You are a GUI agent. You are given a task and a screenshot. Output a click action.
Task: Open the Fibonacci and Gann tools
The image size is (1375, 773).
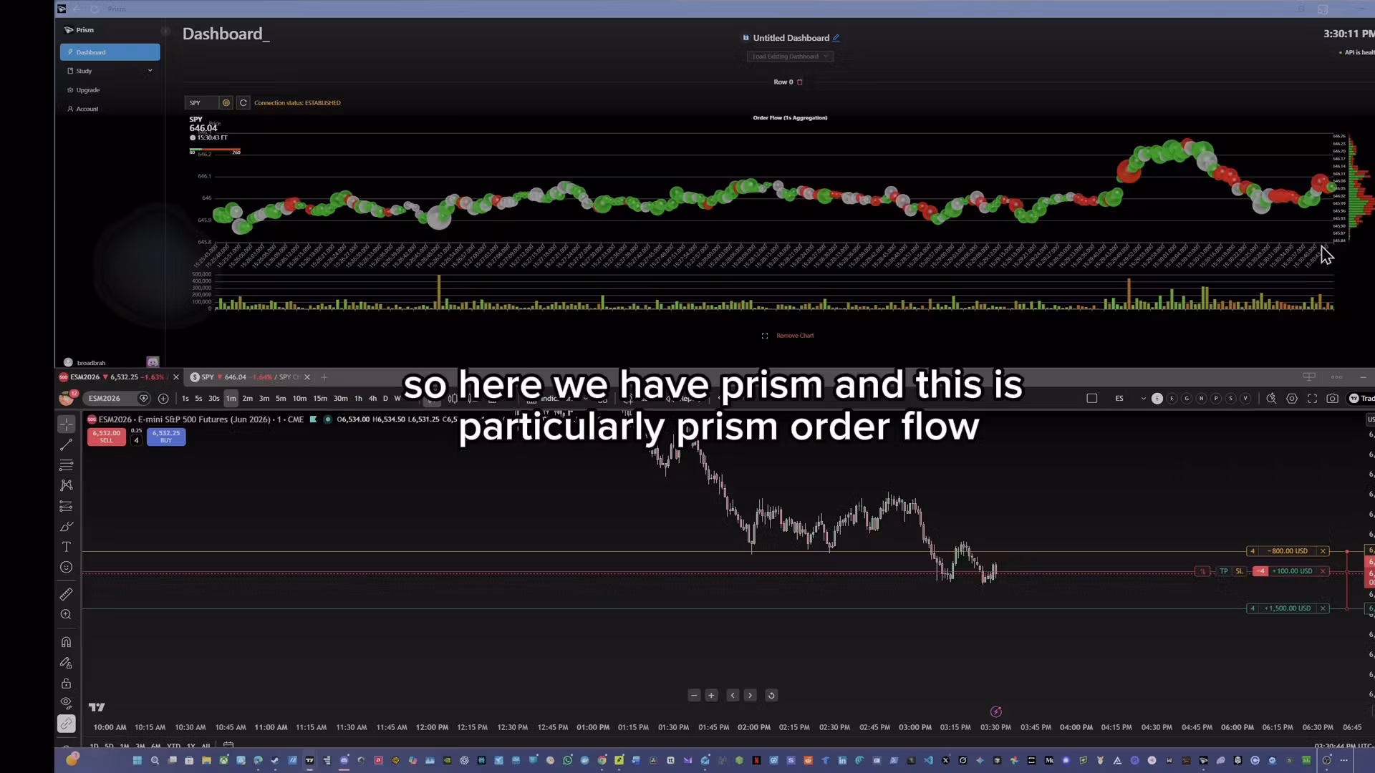click(66, 465)
